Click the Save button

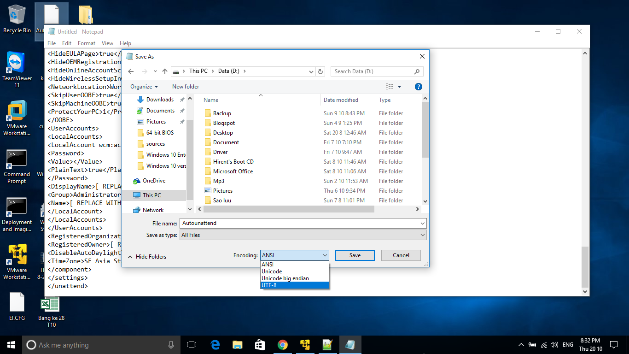355,255
